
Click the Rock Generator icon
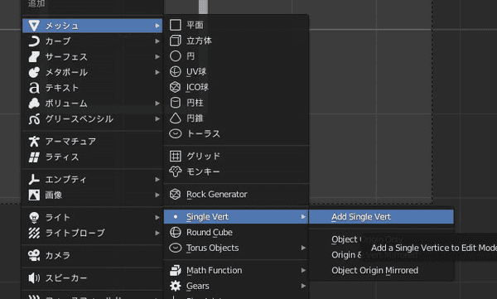176,194
